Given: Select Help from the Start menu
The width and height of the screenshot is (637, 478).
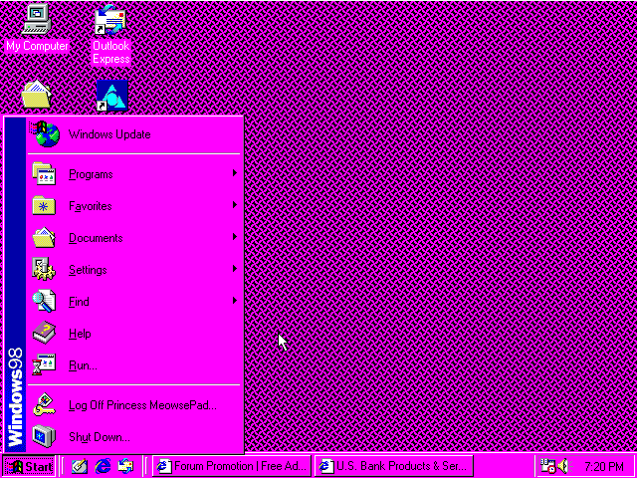Looking at the screenshot, I should 133,334.
